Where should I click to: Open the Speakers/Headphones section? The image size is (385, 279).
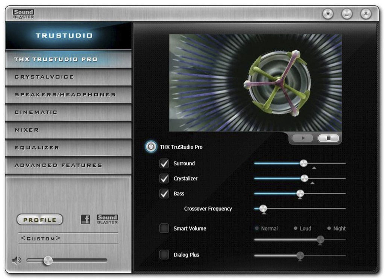[68, 94]
